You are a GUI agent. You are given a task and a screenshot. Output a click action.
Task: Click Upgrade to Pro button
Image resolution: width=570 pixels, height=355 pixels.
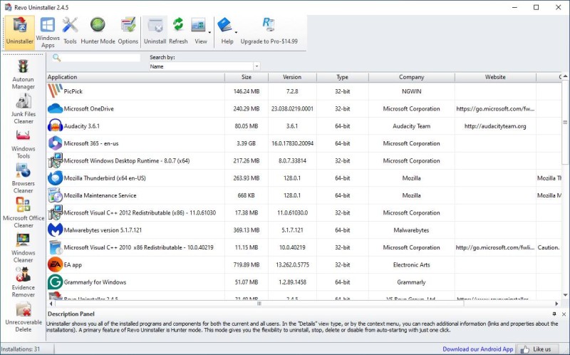[269, 32]
